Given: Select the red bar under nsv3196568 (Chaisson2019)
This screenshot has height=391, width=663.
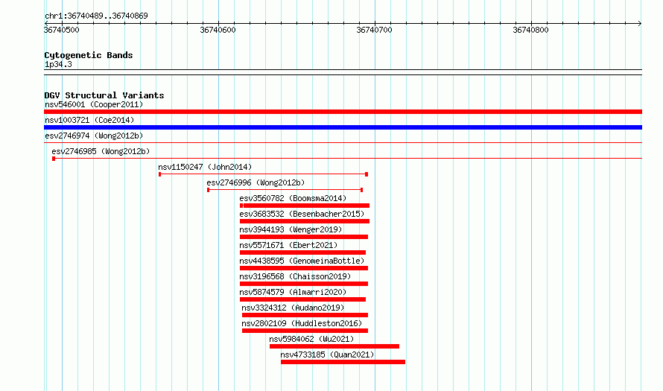Looking at the screenshot, I should [304, 284].
